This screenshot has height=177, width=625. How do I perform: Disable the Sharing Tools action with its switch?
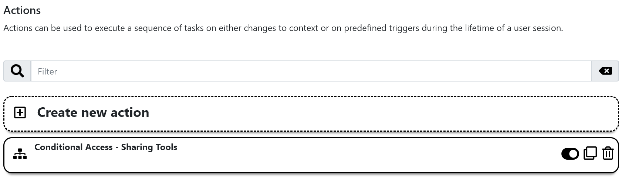(x=570, y=153)
